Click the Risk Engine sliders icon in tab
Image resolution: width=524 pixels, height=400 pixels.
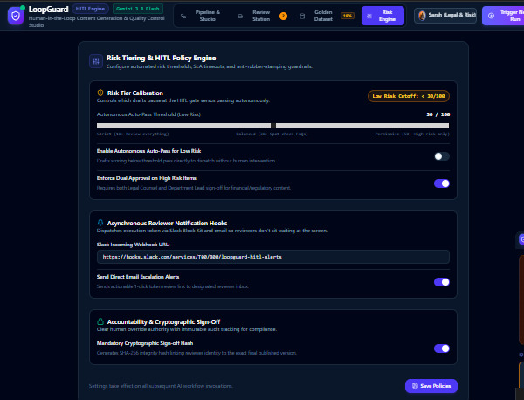(369, 16)
